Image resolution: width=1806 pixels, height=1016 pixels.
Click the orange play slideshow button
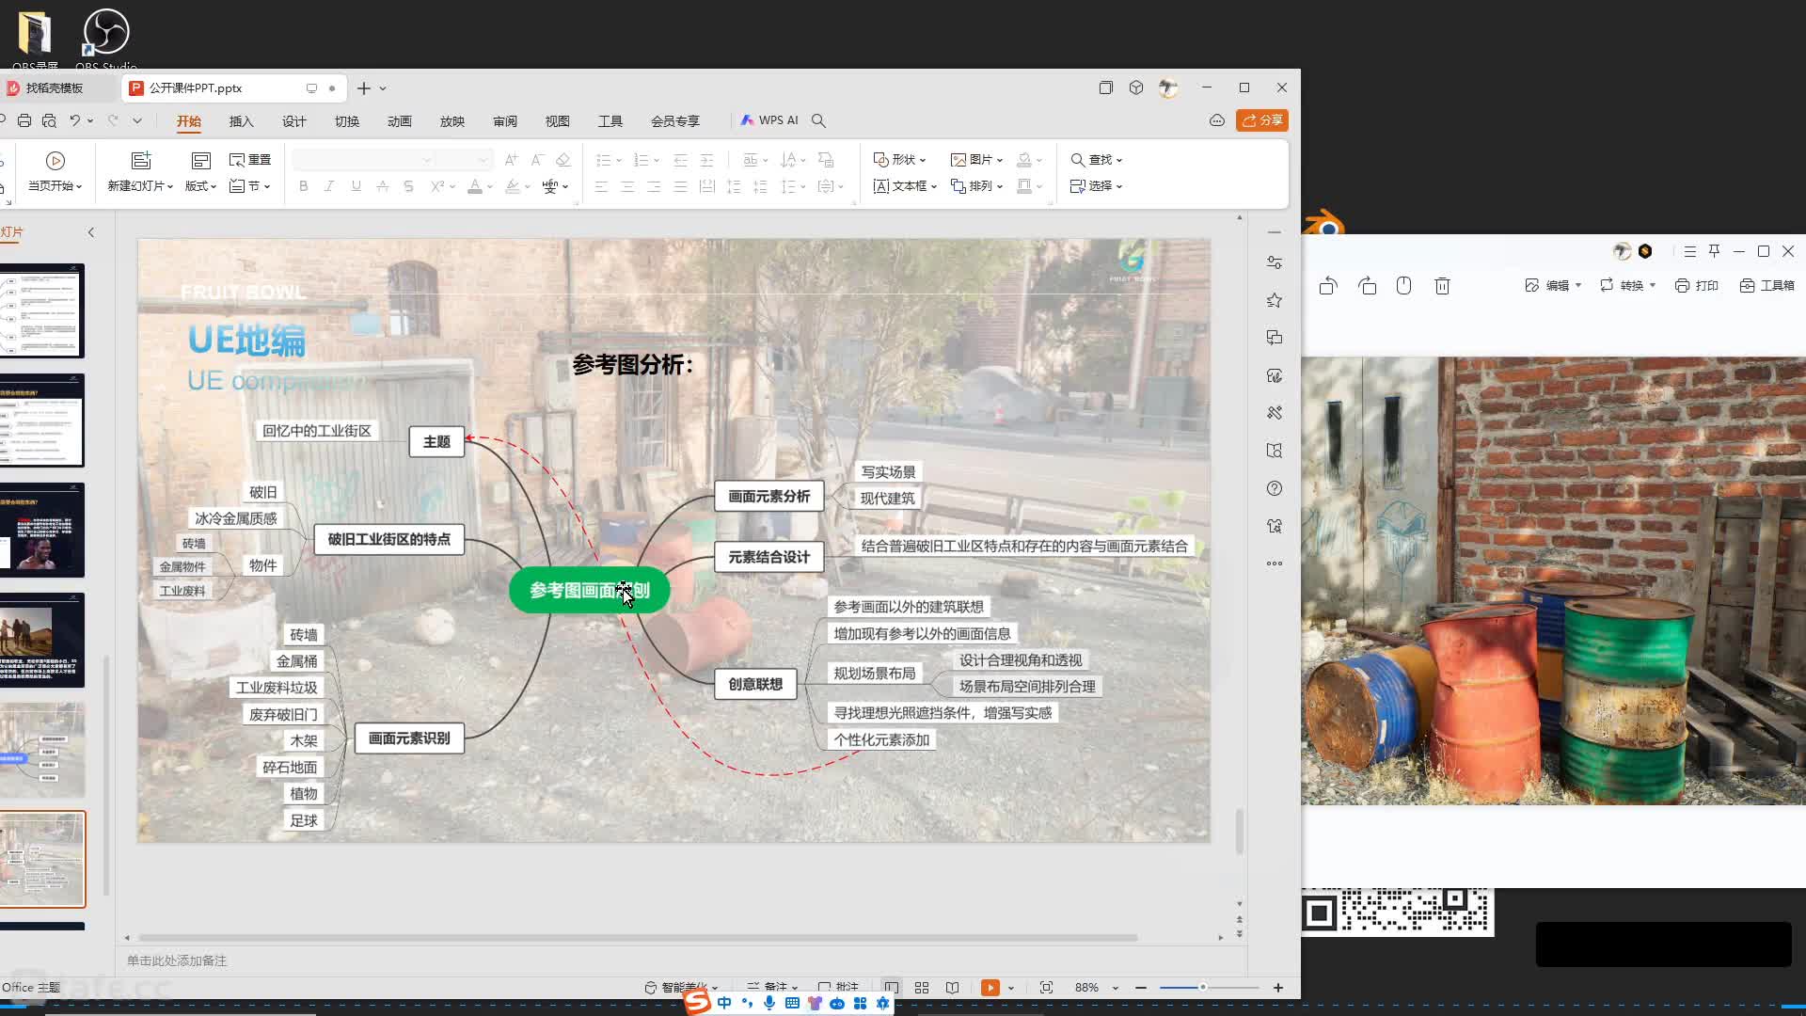(990, 988)
